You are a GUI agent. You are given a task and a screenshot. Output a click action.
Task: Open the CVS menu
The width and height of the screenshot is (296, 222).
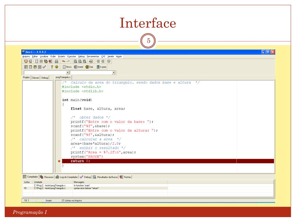(x=103, y=56)
